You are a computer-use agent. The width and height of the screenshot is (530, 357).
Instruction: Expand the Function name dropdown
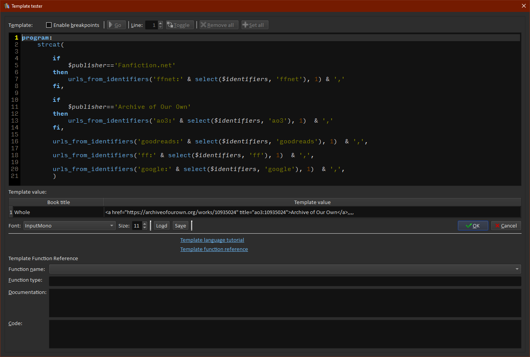coord(517,269)
